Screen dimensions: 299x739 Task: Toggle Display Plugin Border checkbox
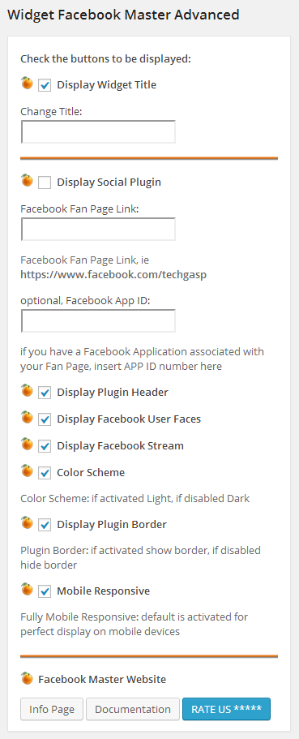coord(45,525)
